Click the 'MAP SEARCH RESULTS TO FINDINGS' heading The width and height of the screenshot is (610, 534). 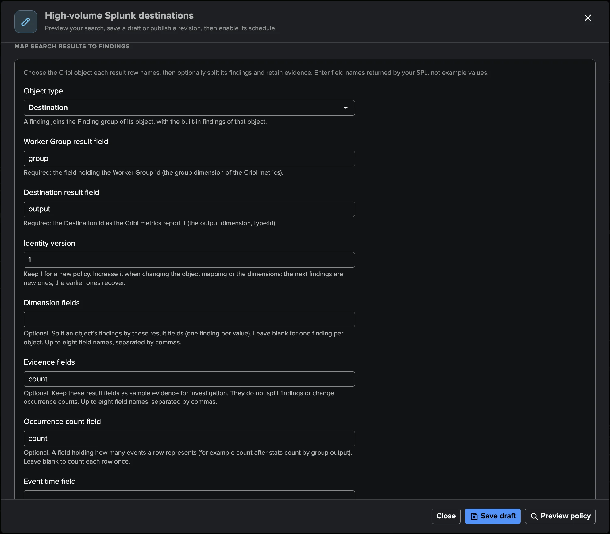click(72, 46)
